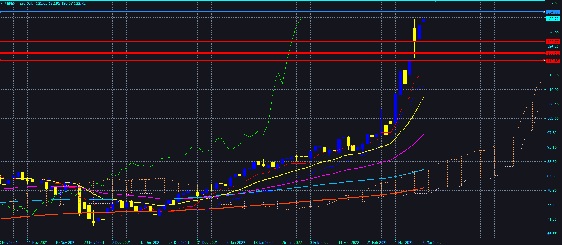This screenshot has height=245, width=562.
Task: Click the 102.05 price scale value
Action: pyautogui.click(x=553, y=119)
